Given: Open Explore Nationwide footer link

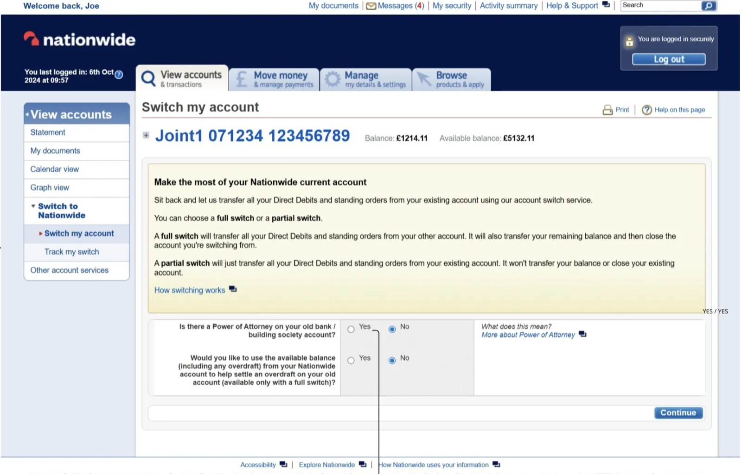Looking at the screenshot, I should 327,465.
